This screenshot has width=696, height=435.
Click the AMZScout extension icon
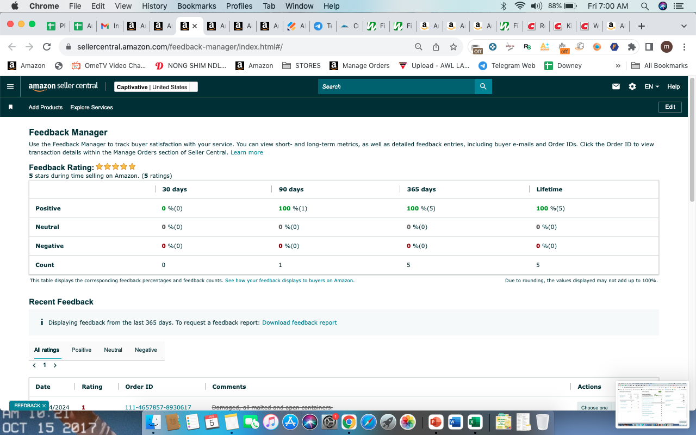544,47
